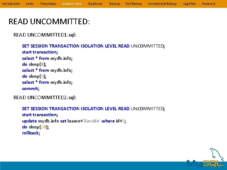Click the 'do sleep(5);' line
The height and width of the screenshot is (170, 227).
34,76
